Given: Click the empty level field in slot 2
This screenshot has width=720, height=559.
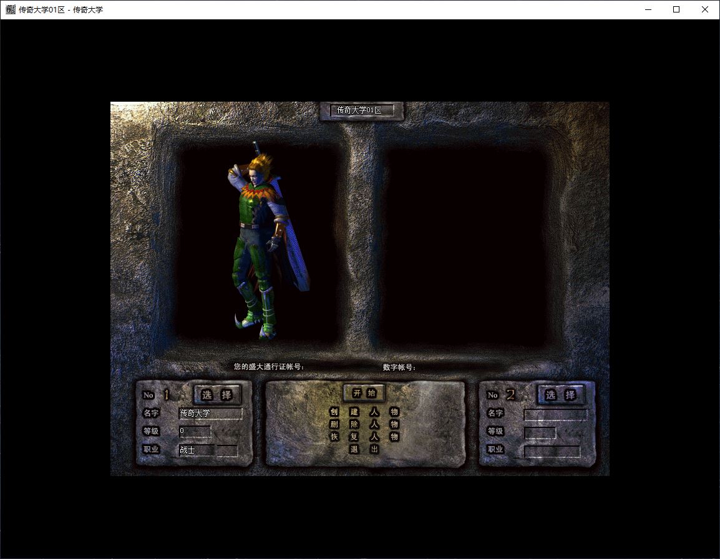Looking at the screenshot, I should [x=540, y=432].
